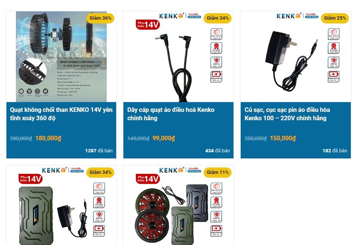Click the 180,000₫ sale price
Viewport: 358px width, 245px height.
48,138
